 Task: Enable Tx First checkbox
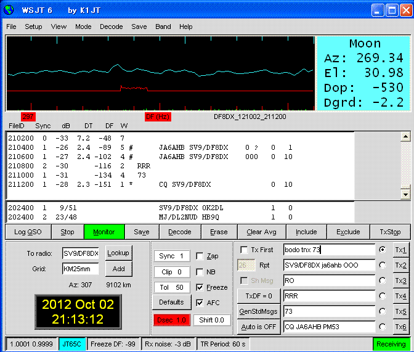tap(243, 250)
